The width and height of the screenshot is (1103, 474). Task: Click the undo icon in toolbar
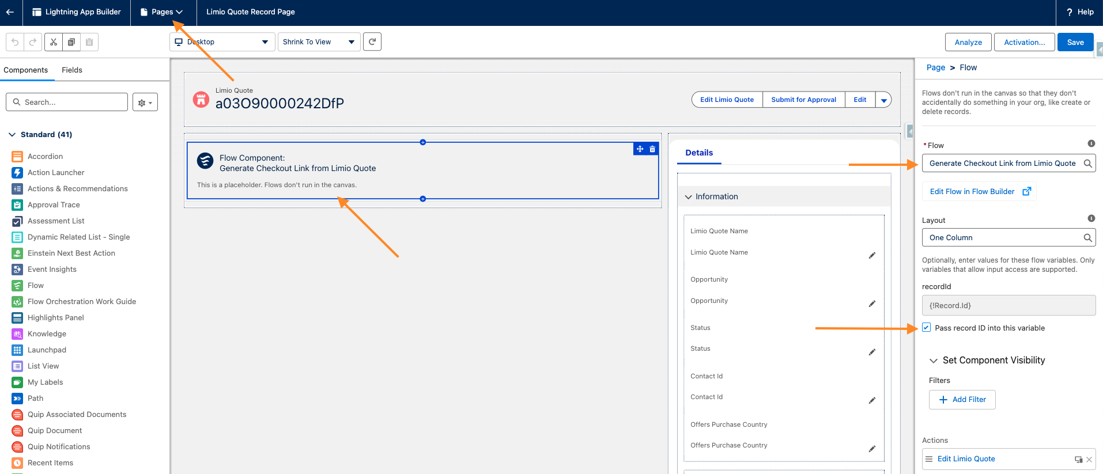tap(15, 42)
